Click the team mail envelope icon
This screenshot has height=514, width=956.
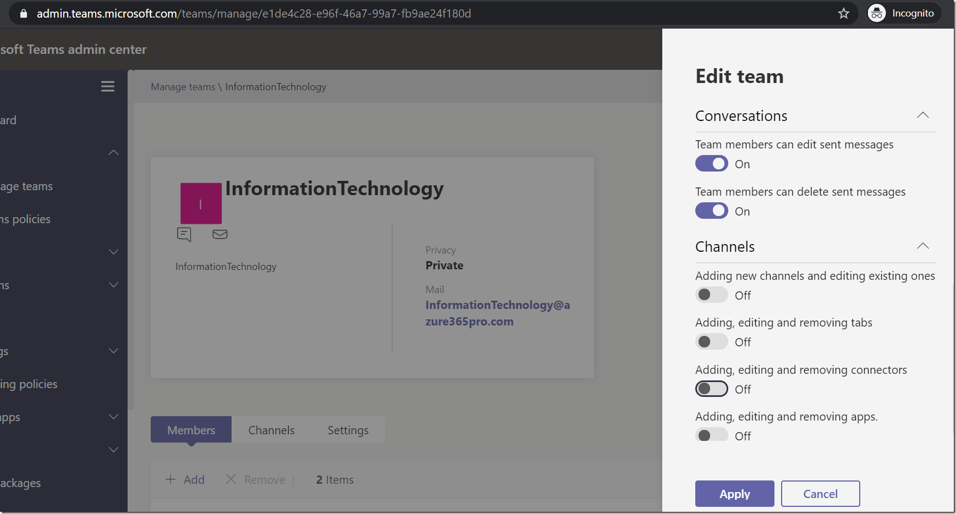pyautogui.click(x=220, y=234)
